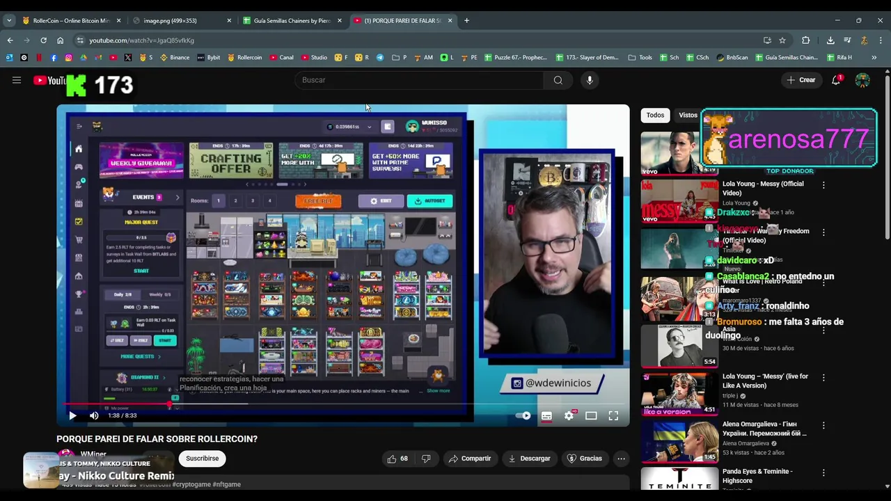Open the Binance bookmark

(x=175, y=58)
